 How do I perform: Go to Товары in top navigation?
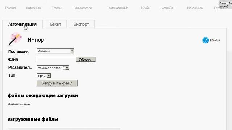pos(57,8)
